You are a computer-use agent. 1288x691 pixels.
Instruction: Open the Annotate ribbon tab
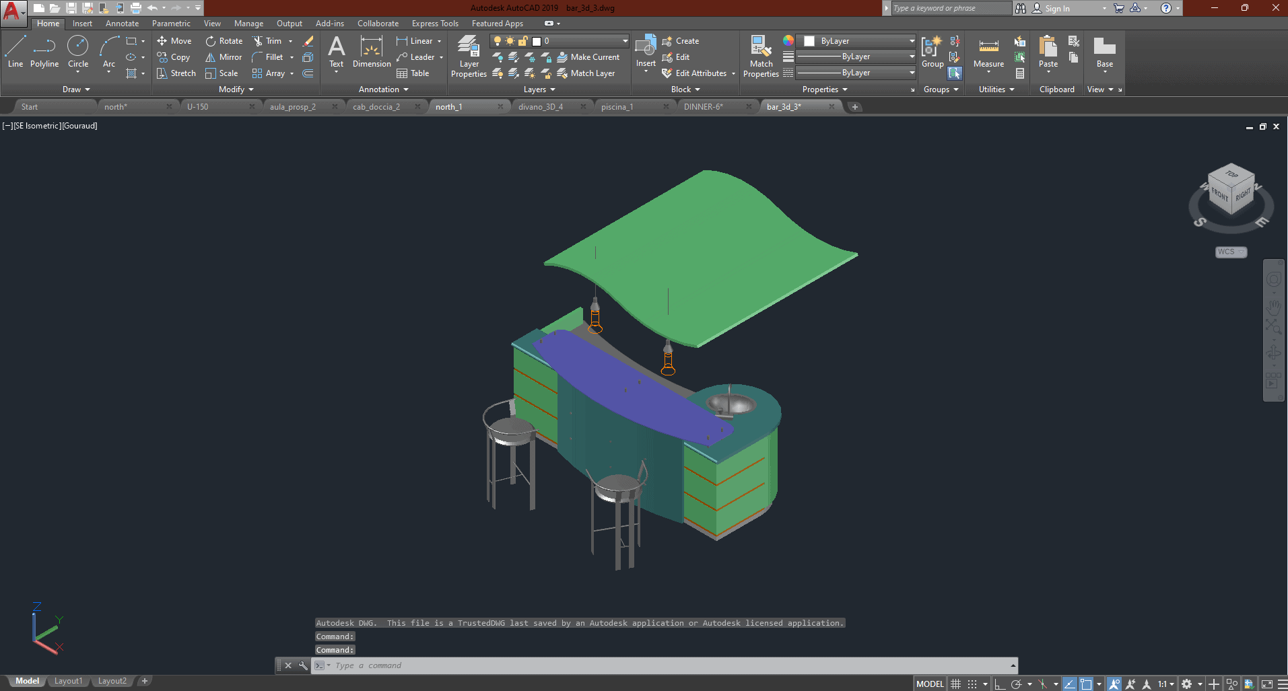coord(122,24)
